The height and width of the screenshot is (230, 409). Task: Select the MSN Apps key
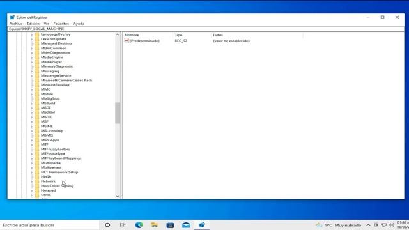tap(50, 140)
